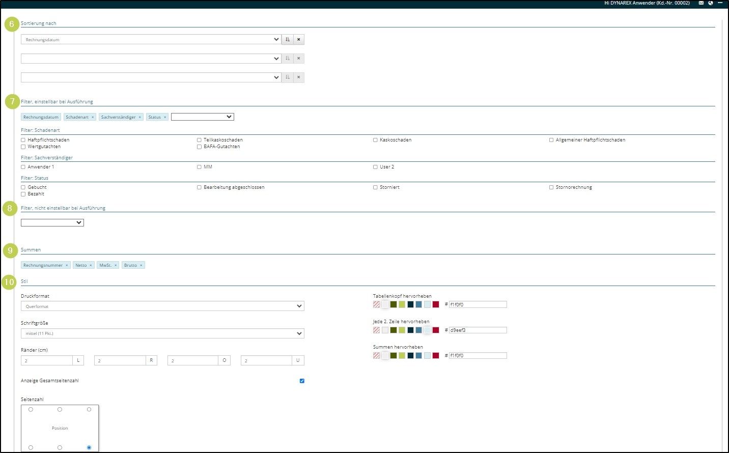Click hex color field for Jede 2. Zeile
This screenshot has height=453, width=729.
[x=478, y=330]
